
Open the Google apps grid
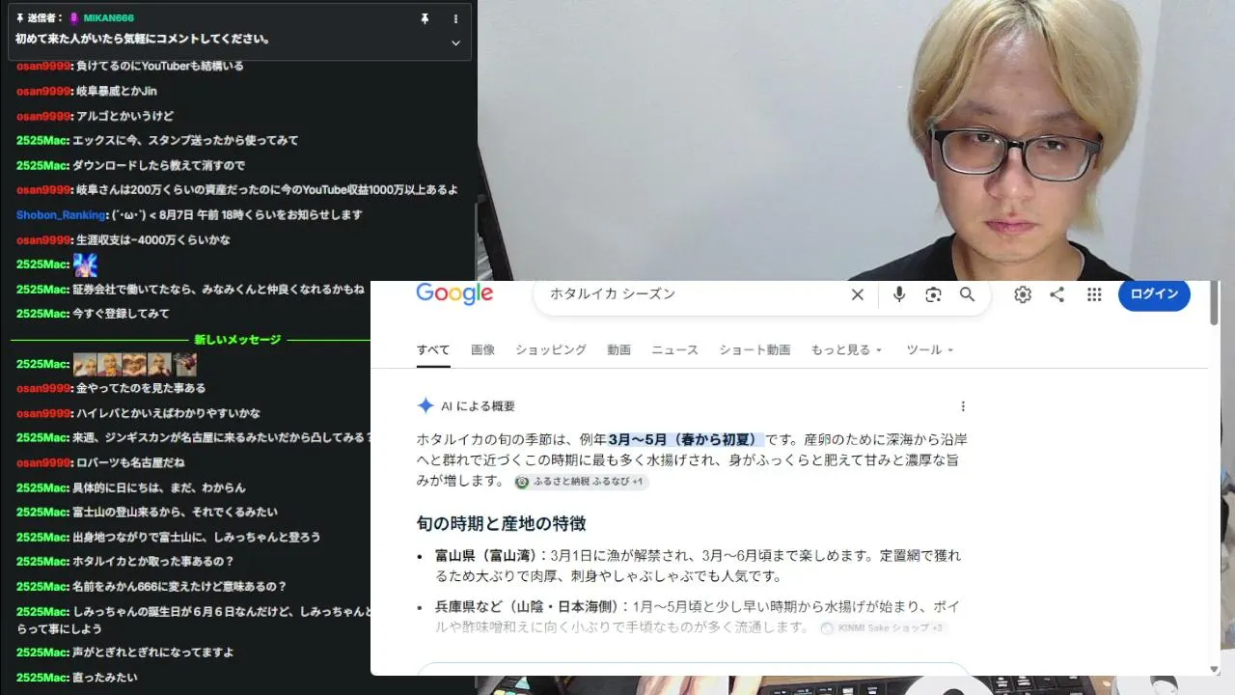(1094, 294)
